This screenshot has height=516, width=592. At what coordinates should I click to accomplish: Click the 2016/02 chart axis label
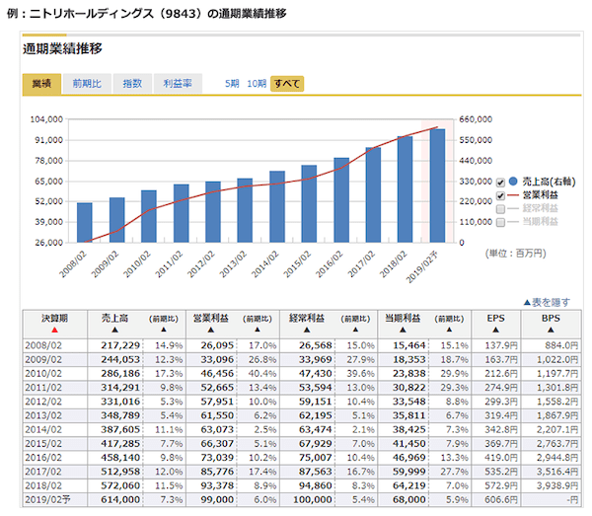tap(330, 264)
